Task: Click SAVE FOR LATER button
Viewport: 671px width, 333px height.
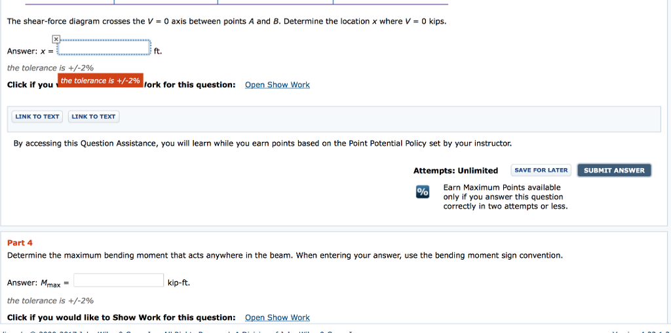Action: [x=541, y=170]
